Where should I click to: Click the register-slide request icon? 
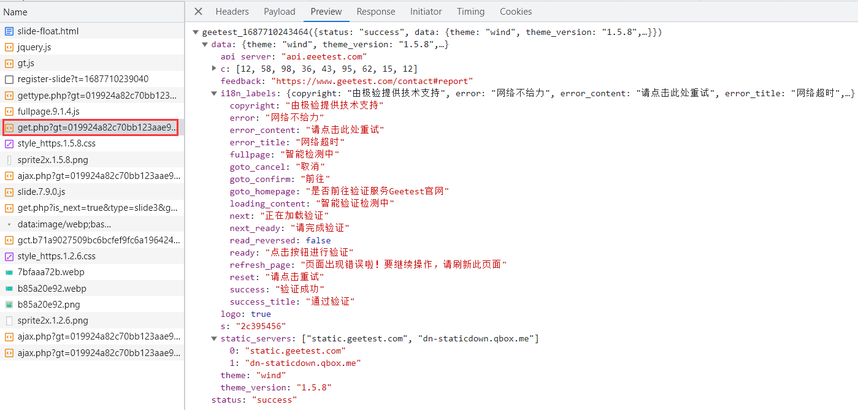tap(9, 79)
